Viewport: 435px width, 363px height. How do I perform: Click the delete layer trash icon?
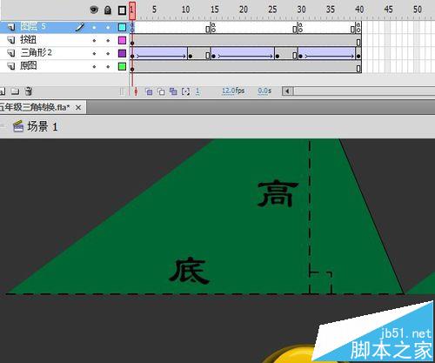[x=29, y=91]
